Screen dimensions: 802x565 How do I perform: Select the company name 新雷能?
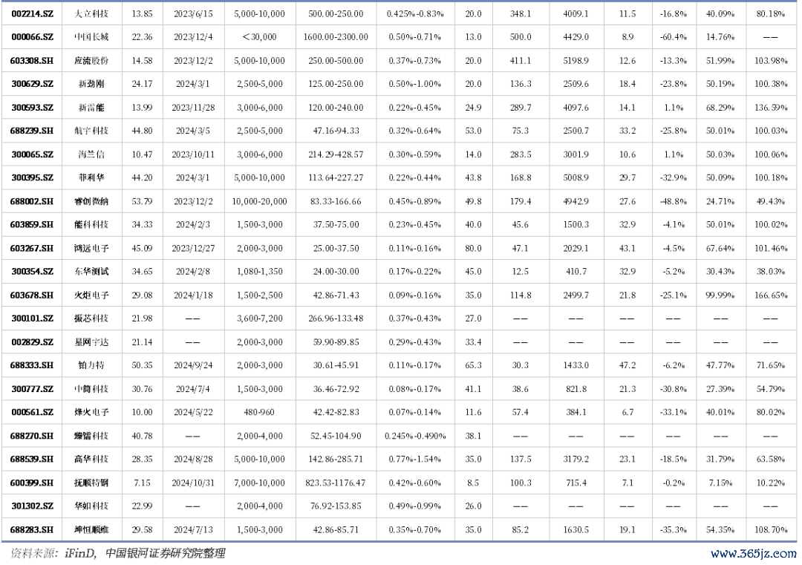[x=91, y=108]
